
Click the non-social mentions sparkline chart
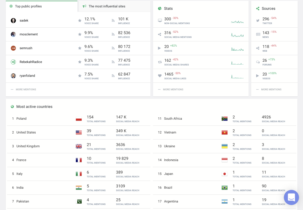237,22
